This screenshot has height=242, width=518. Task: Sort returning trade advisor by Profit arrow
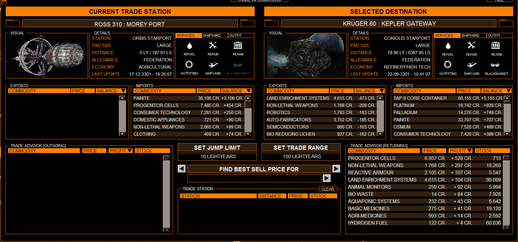(x=470, y=151)
